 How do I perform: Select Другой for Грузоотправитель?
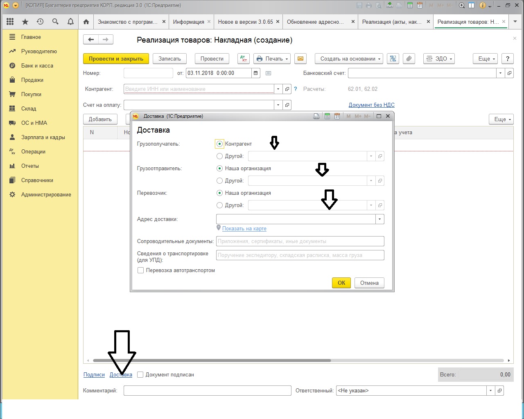pos(220,181)
